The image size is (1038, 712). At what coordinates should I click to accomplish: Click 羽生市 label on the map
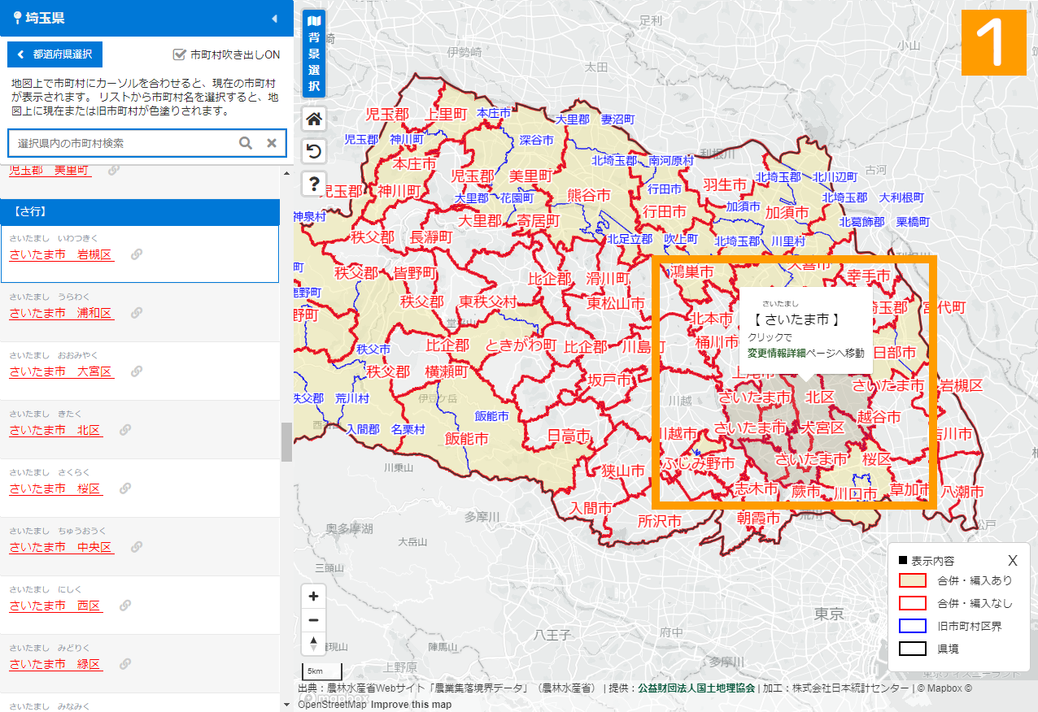[725, 185]
